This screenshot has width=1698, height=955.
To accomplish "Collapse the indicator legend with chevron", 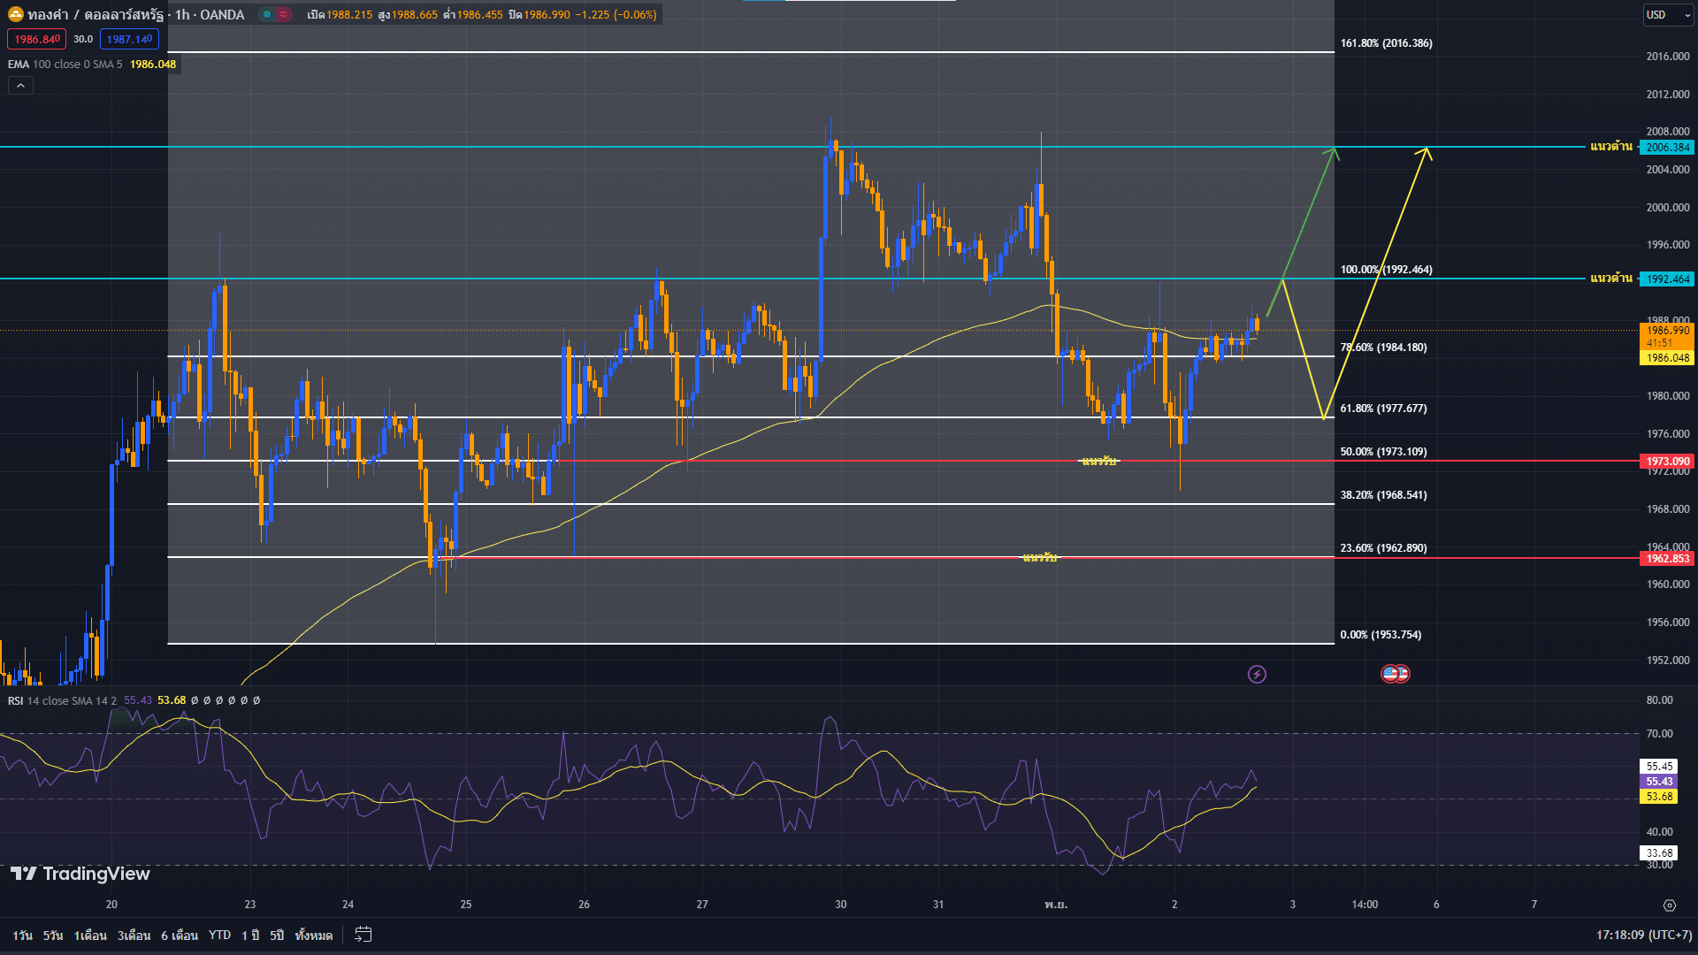I will pos(20,85).
